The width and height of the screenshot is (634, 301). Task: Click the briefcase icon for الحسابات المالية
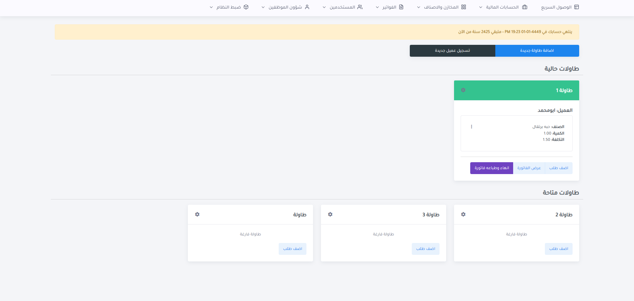pyautogui.click(x=525, y=7)
